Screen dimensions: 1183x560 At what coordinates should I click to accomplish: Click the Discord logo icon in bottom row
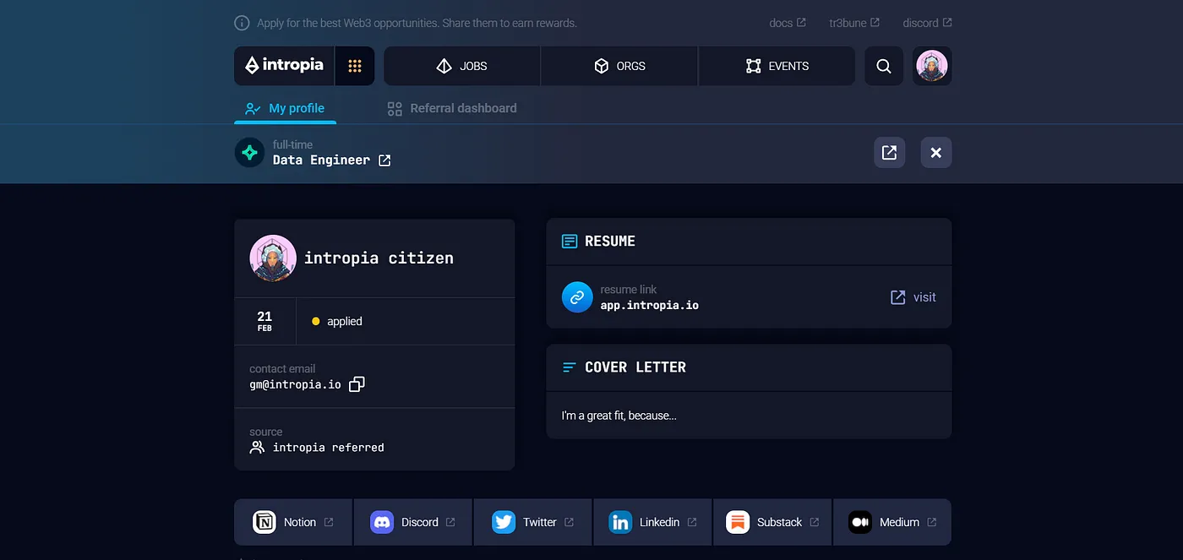click(x=382, y=522)
